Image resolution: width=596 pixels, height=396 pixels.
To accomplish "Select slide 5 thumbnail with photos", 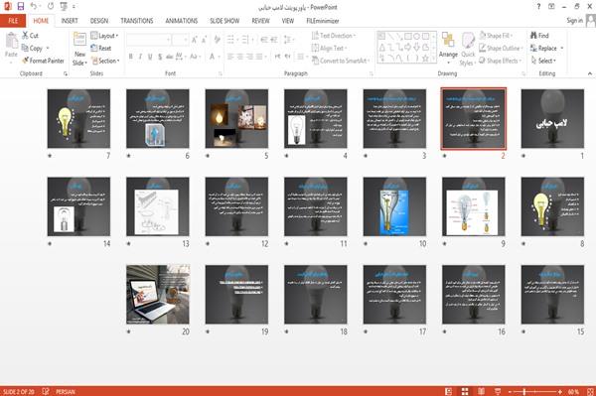I will 236,118.
